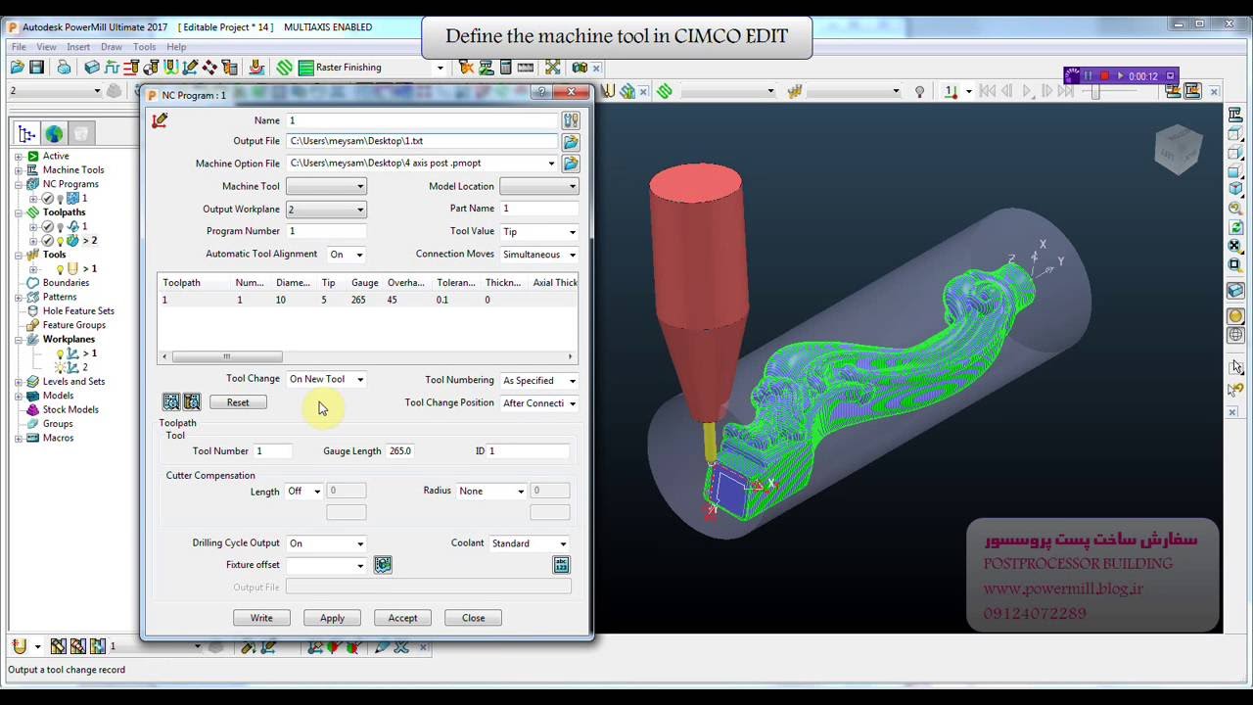Image resolution: width=1253 pixels, height=705 pixels.
Task: Toggle lightbulb of toolpath 1 in explorer
Action: click(60, 226)
